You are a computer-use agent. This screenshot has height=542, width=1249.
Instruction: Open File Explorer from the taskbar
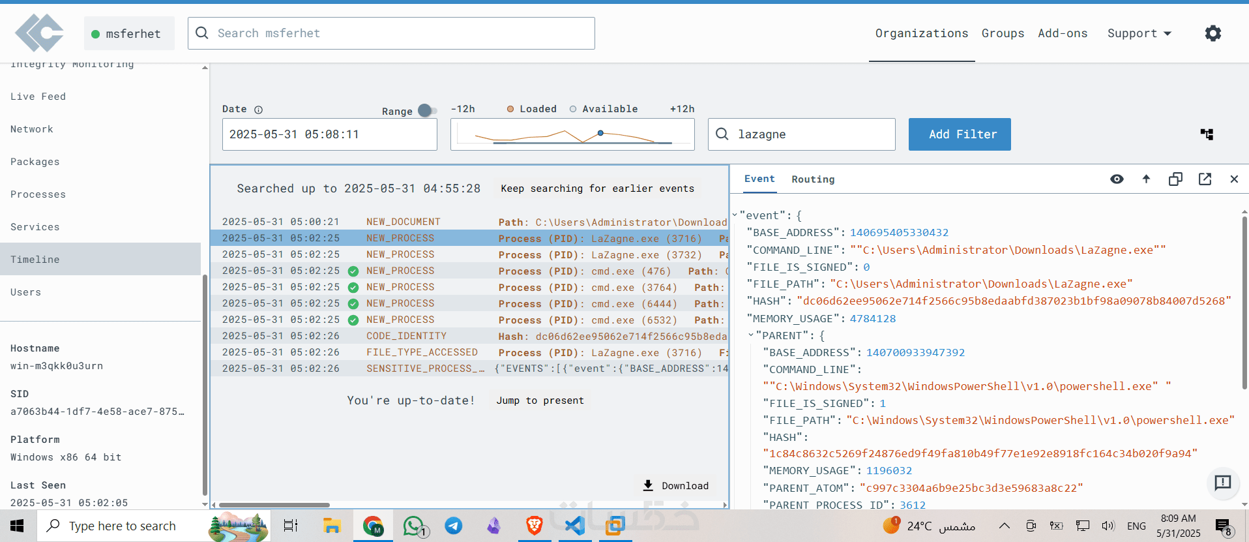pyautogui.click(x=332, y=526)
